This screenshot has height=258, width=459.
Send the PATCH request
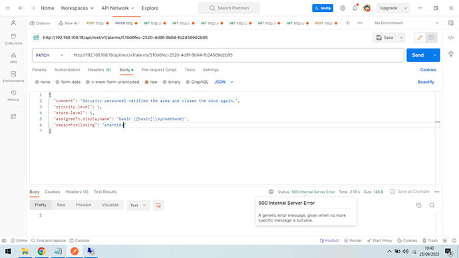(x=418, y=55)
